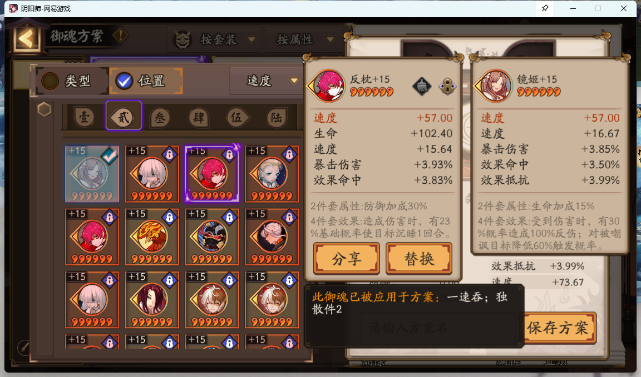The height and width of the screenshot is (377, 641).
Task: Uncheck the first selected soul thumbnail
Action: pyautogui.click(x=92, y=173)
